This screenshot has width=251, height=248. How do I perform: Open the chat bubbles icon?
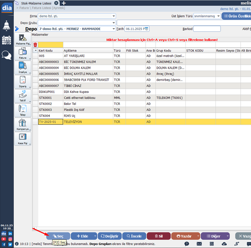7,55
